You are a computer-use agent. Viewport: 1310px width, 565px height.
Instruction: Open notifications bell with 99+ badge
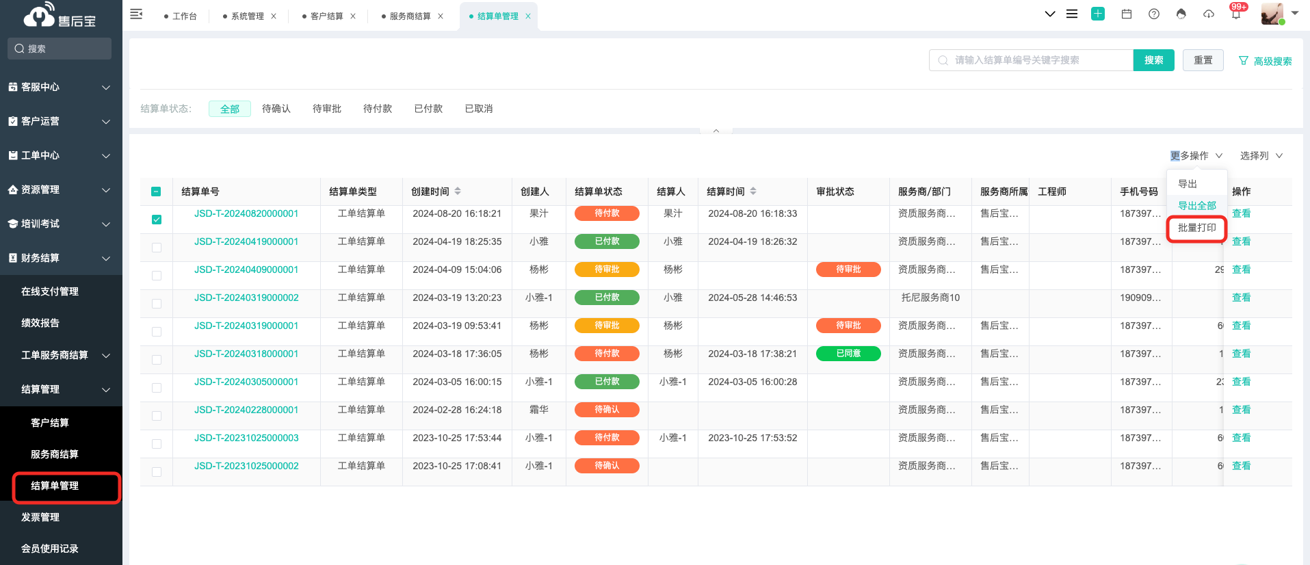click(x=1237, y=12)
